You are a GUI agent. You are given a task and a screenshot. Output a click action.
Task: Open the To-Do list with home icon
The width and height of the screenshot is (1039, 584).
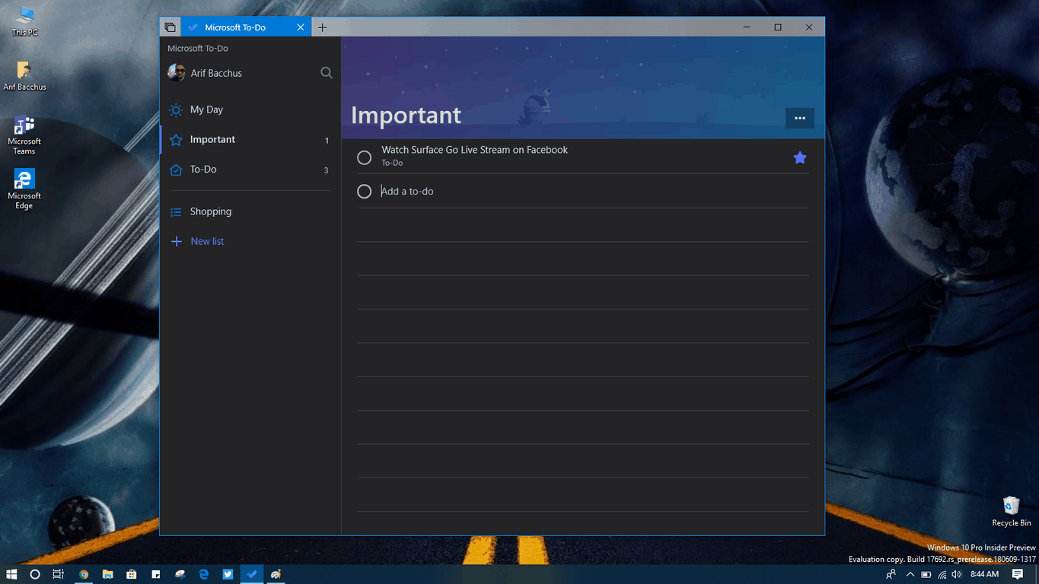coord(203,170)
